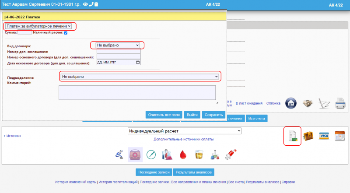Image resolution: width=350 pixels, height=193 pixels.
Task: Open the calendar icon
Action: pyautogui.click(x=340, y=136)
